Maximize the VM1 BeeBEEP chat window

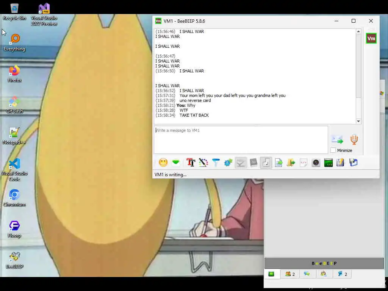[354, 21]
